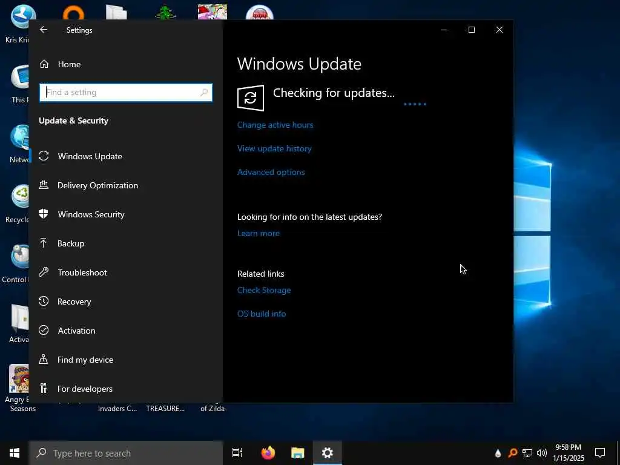The height and width of the screenshot is (465, 620).
Task: Click the Troubleshoot wrench icon
Action: tap(44, 272)
